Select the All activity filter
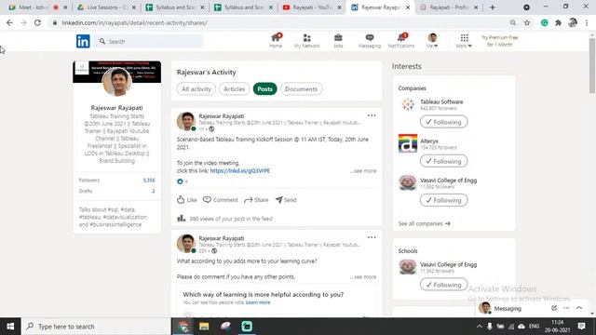Screen dimensions: 596x335 pos(196,89)
